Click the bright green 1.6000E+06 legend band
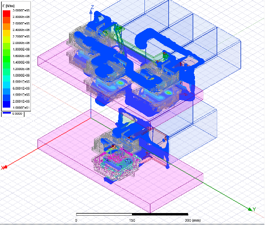Screen dimensions: 265x225 [x=7, y=59]
